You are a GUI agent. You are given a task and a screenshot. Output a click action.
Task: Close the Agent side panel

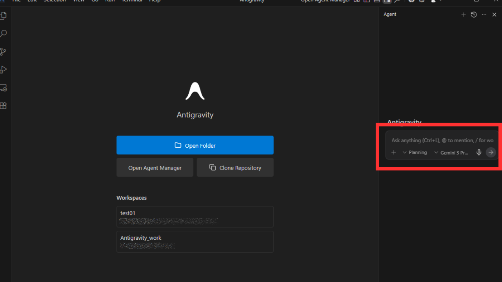point(495,14)
